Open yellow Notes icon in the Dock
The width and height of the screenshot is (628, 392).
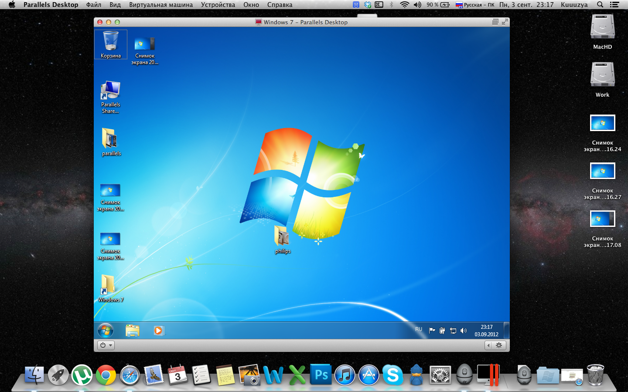pos(225,375)
